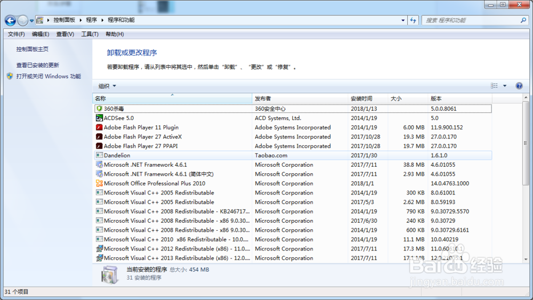Click the .NET Framework 4.6.1 icon
The image size is (533, 300).
click(99, 165)
